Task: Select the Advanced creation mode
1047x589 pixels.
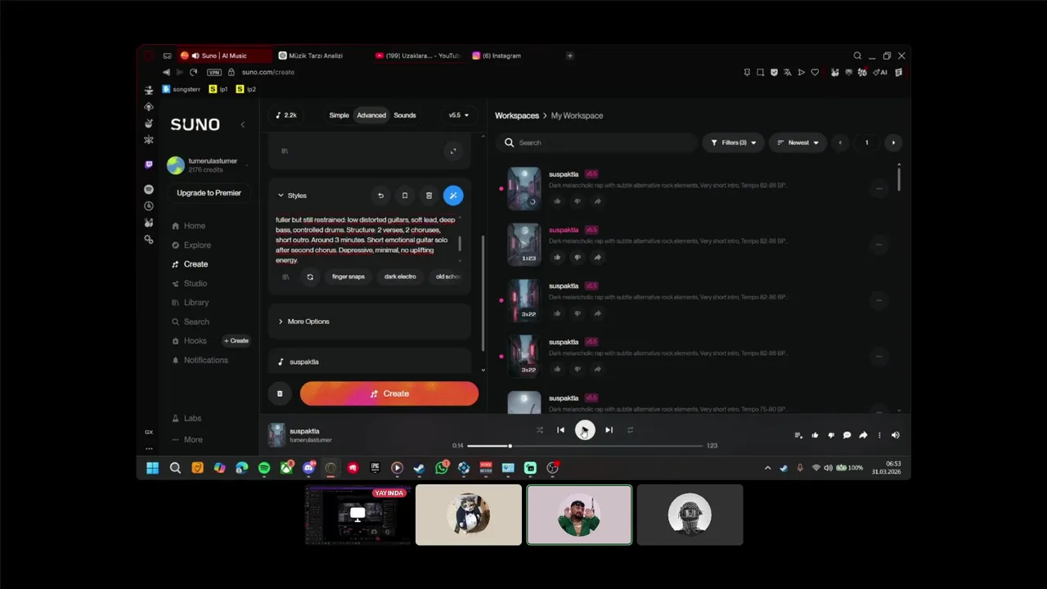Action: 371,115
